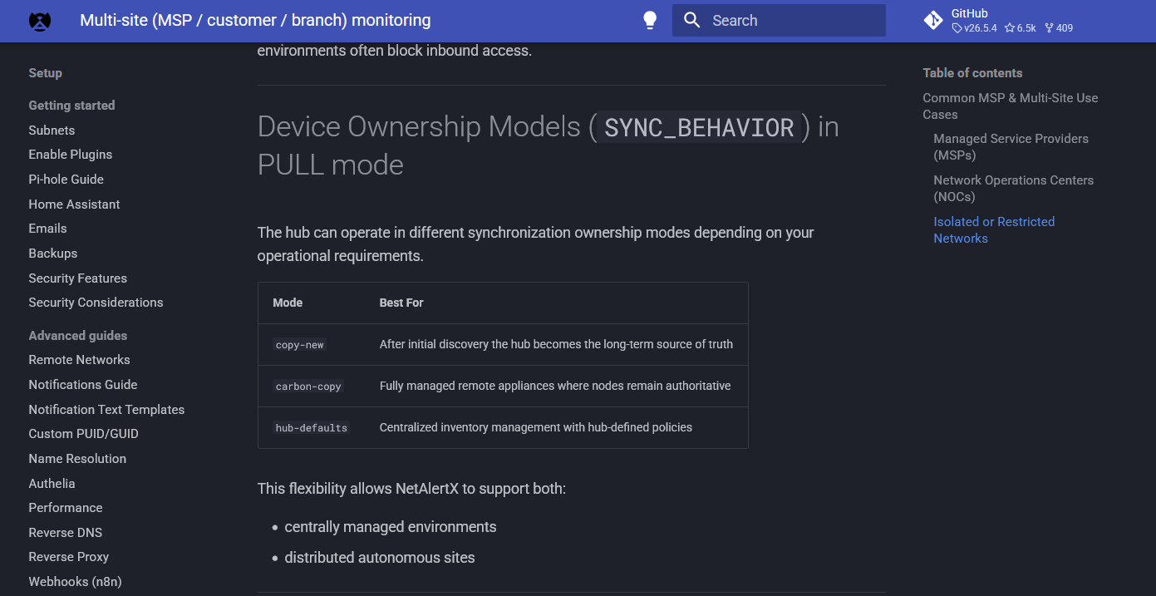The image size is (1156, 596).
Task: Click the v26.5.4 version tag
Action: 975,28
